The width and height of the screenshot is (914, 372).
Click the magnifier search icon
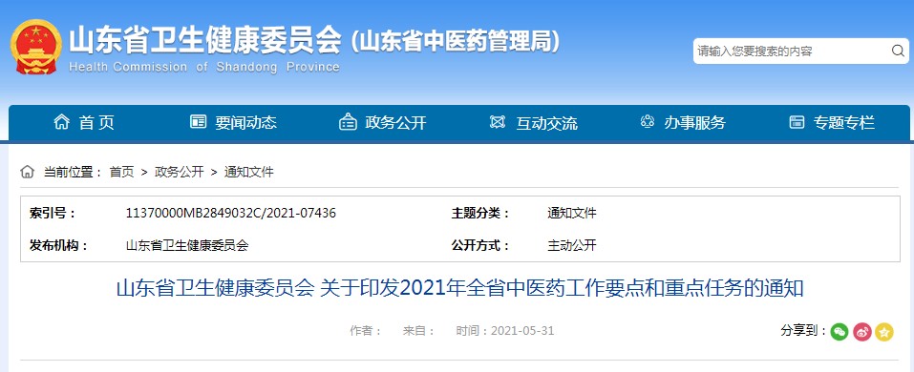(898, 52)
